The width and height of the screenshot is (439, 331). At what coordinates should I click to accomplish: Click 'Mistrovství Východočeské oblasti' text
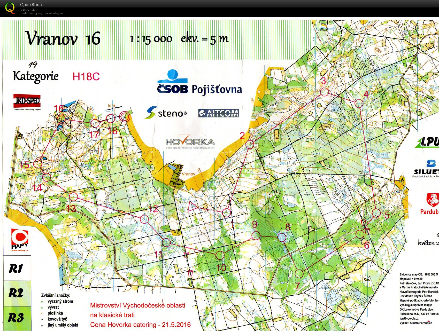point(138,305)
